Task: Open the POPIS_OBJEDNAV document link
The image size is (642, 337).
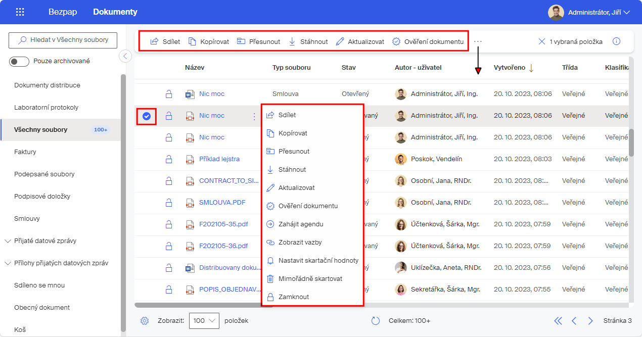Action: point(230,290)
